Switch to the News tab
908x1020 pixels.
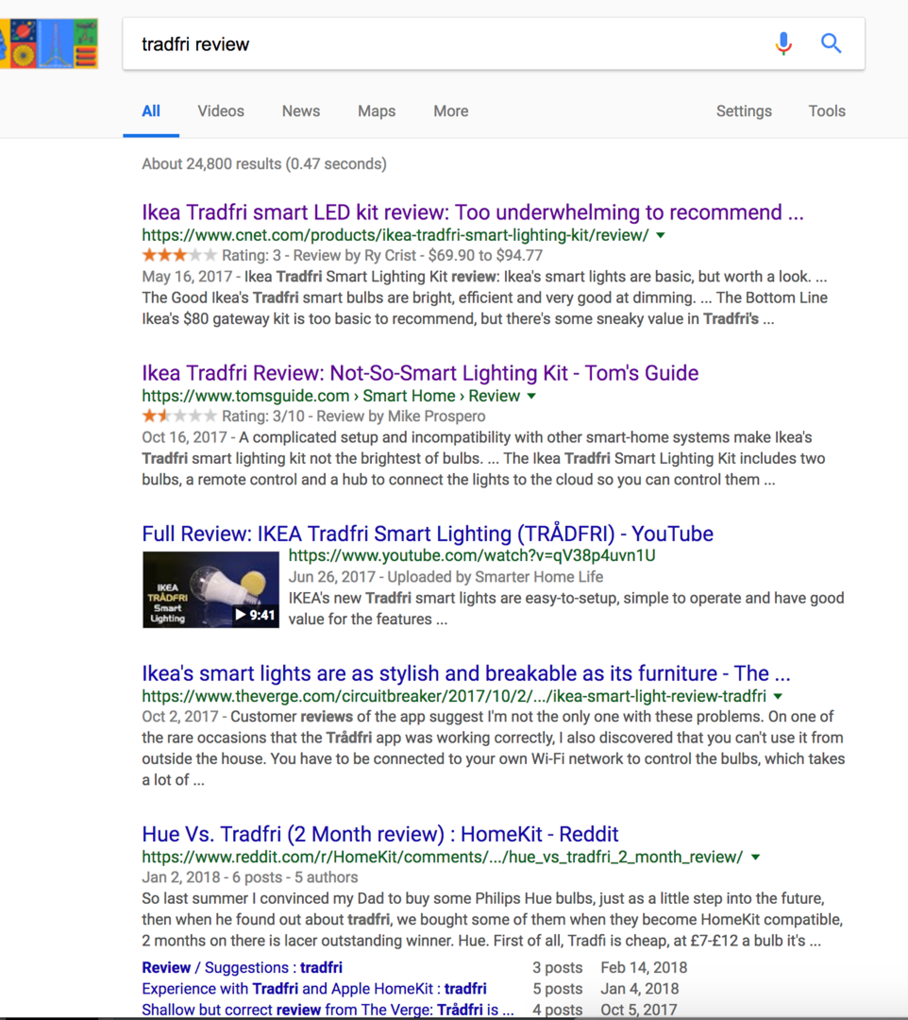pos(301,111)
